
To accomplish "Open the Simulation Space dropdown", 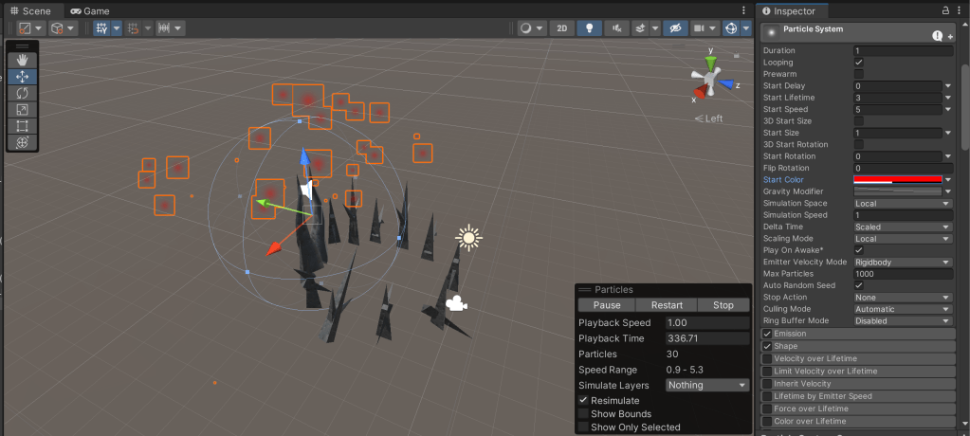I will [902, 204].
